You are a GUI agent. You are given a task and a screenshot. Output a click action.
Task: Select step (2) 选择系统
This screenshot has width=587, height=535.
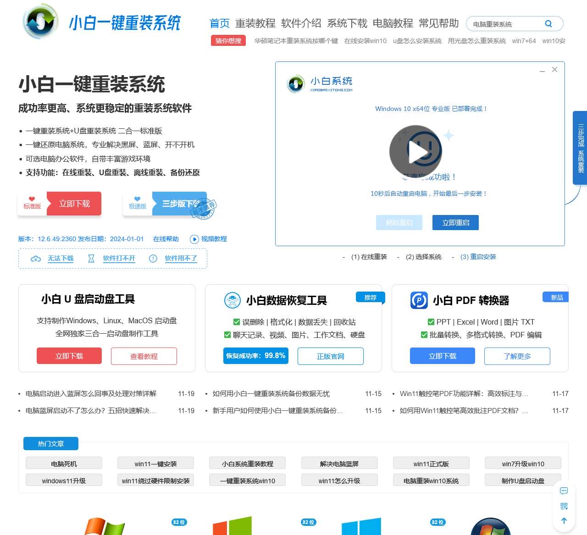point(424,257)
